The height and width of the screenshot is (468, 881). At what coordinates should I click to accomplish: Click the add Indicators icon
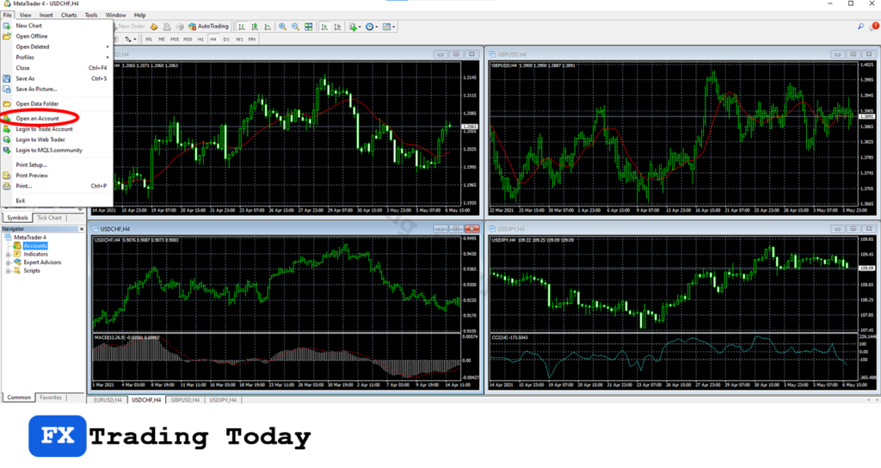tap(352, 27)
